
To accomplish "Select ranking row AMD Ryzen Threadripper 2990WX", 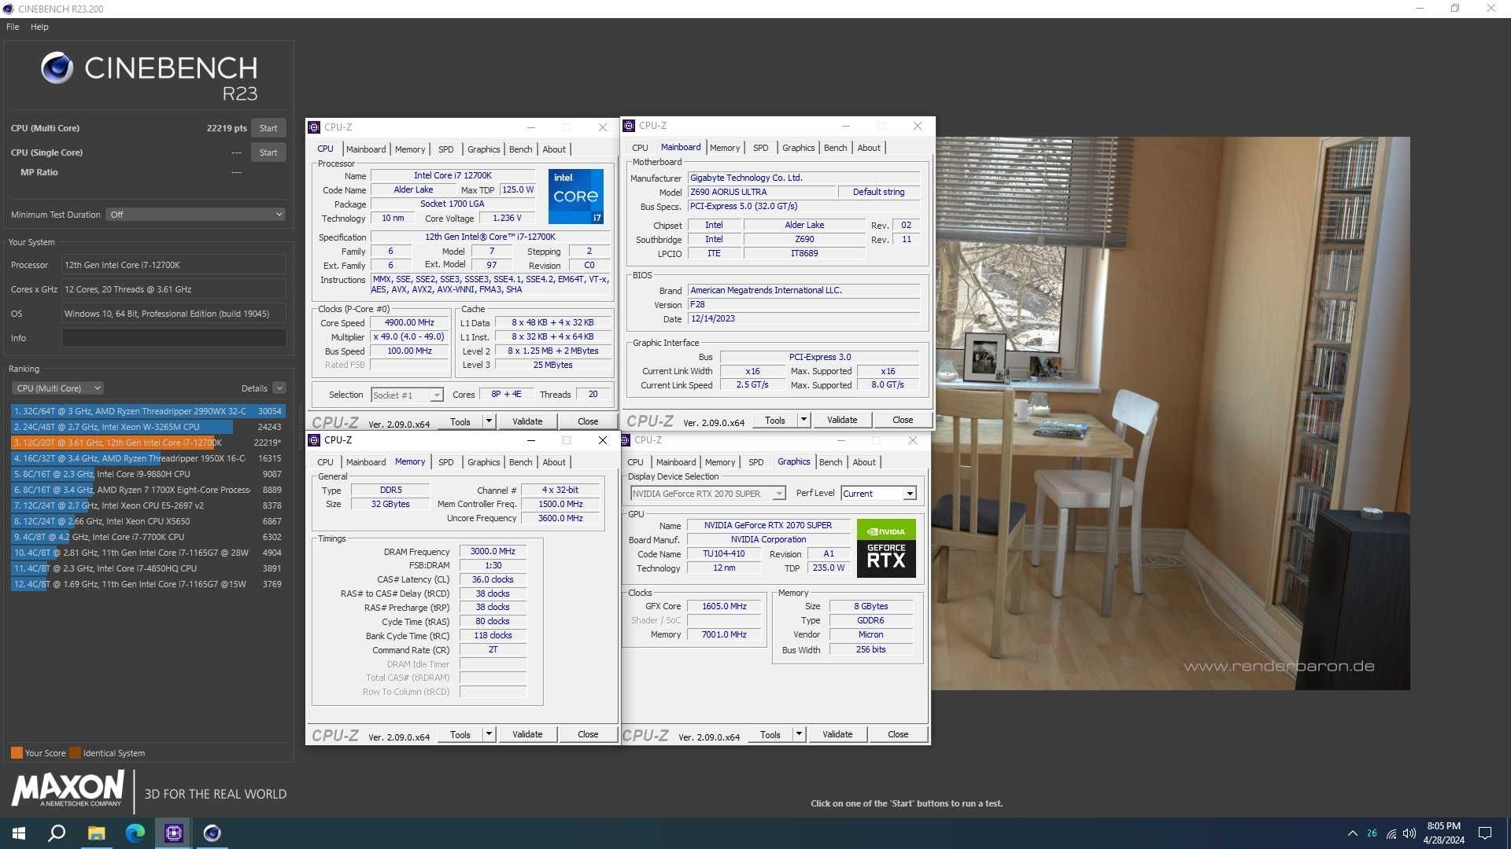I will click(x=148, y=411).
